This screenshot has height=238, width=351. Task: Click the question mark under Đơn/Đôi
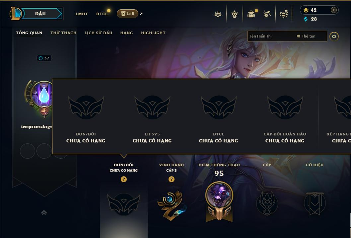tap(123, 179)
